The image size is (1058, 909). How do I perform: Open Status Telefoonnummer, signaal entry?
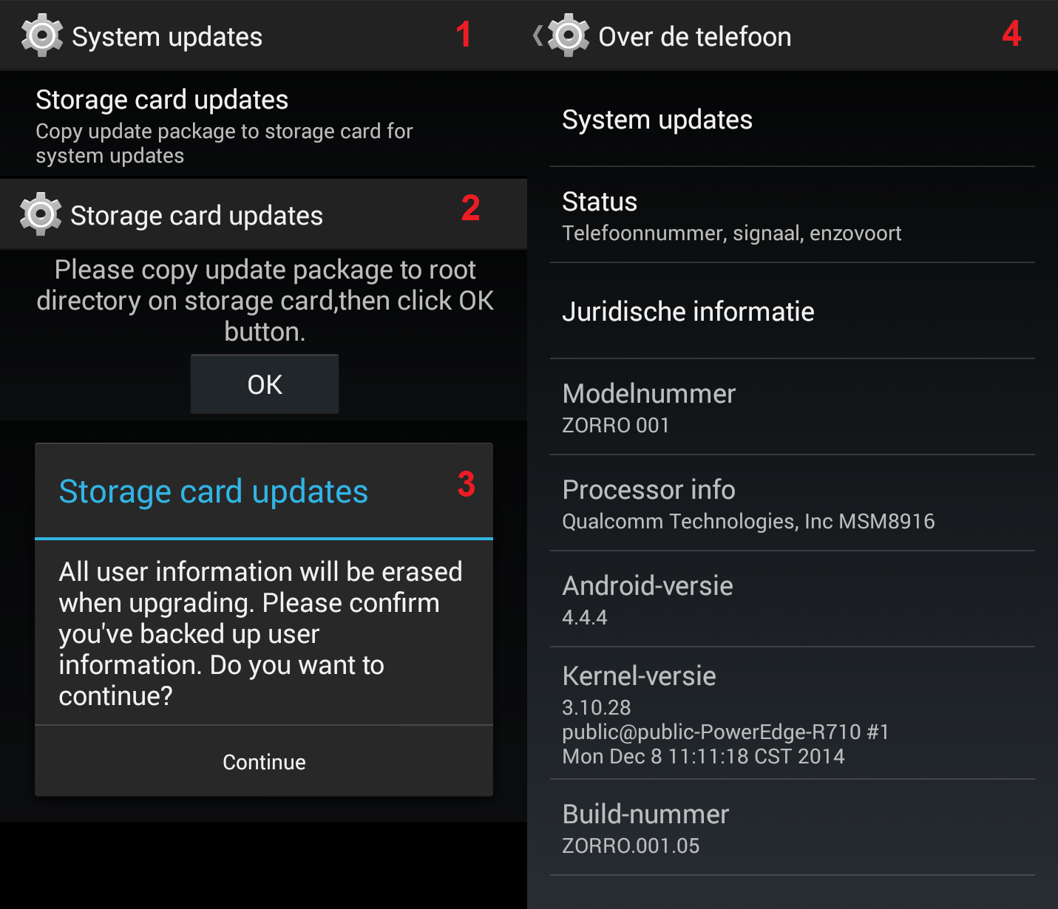point(793,215)
